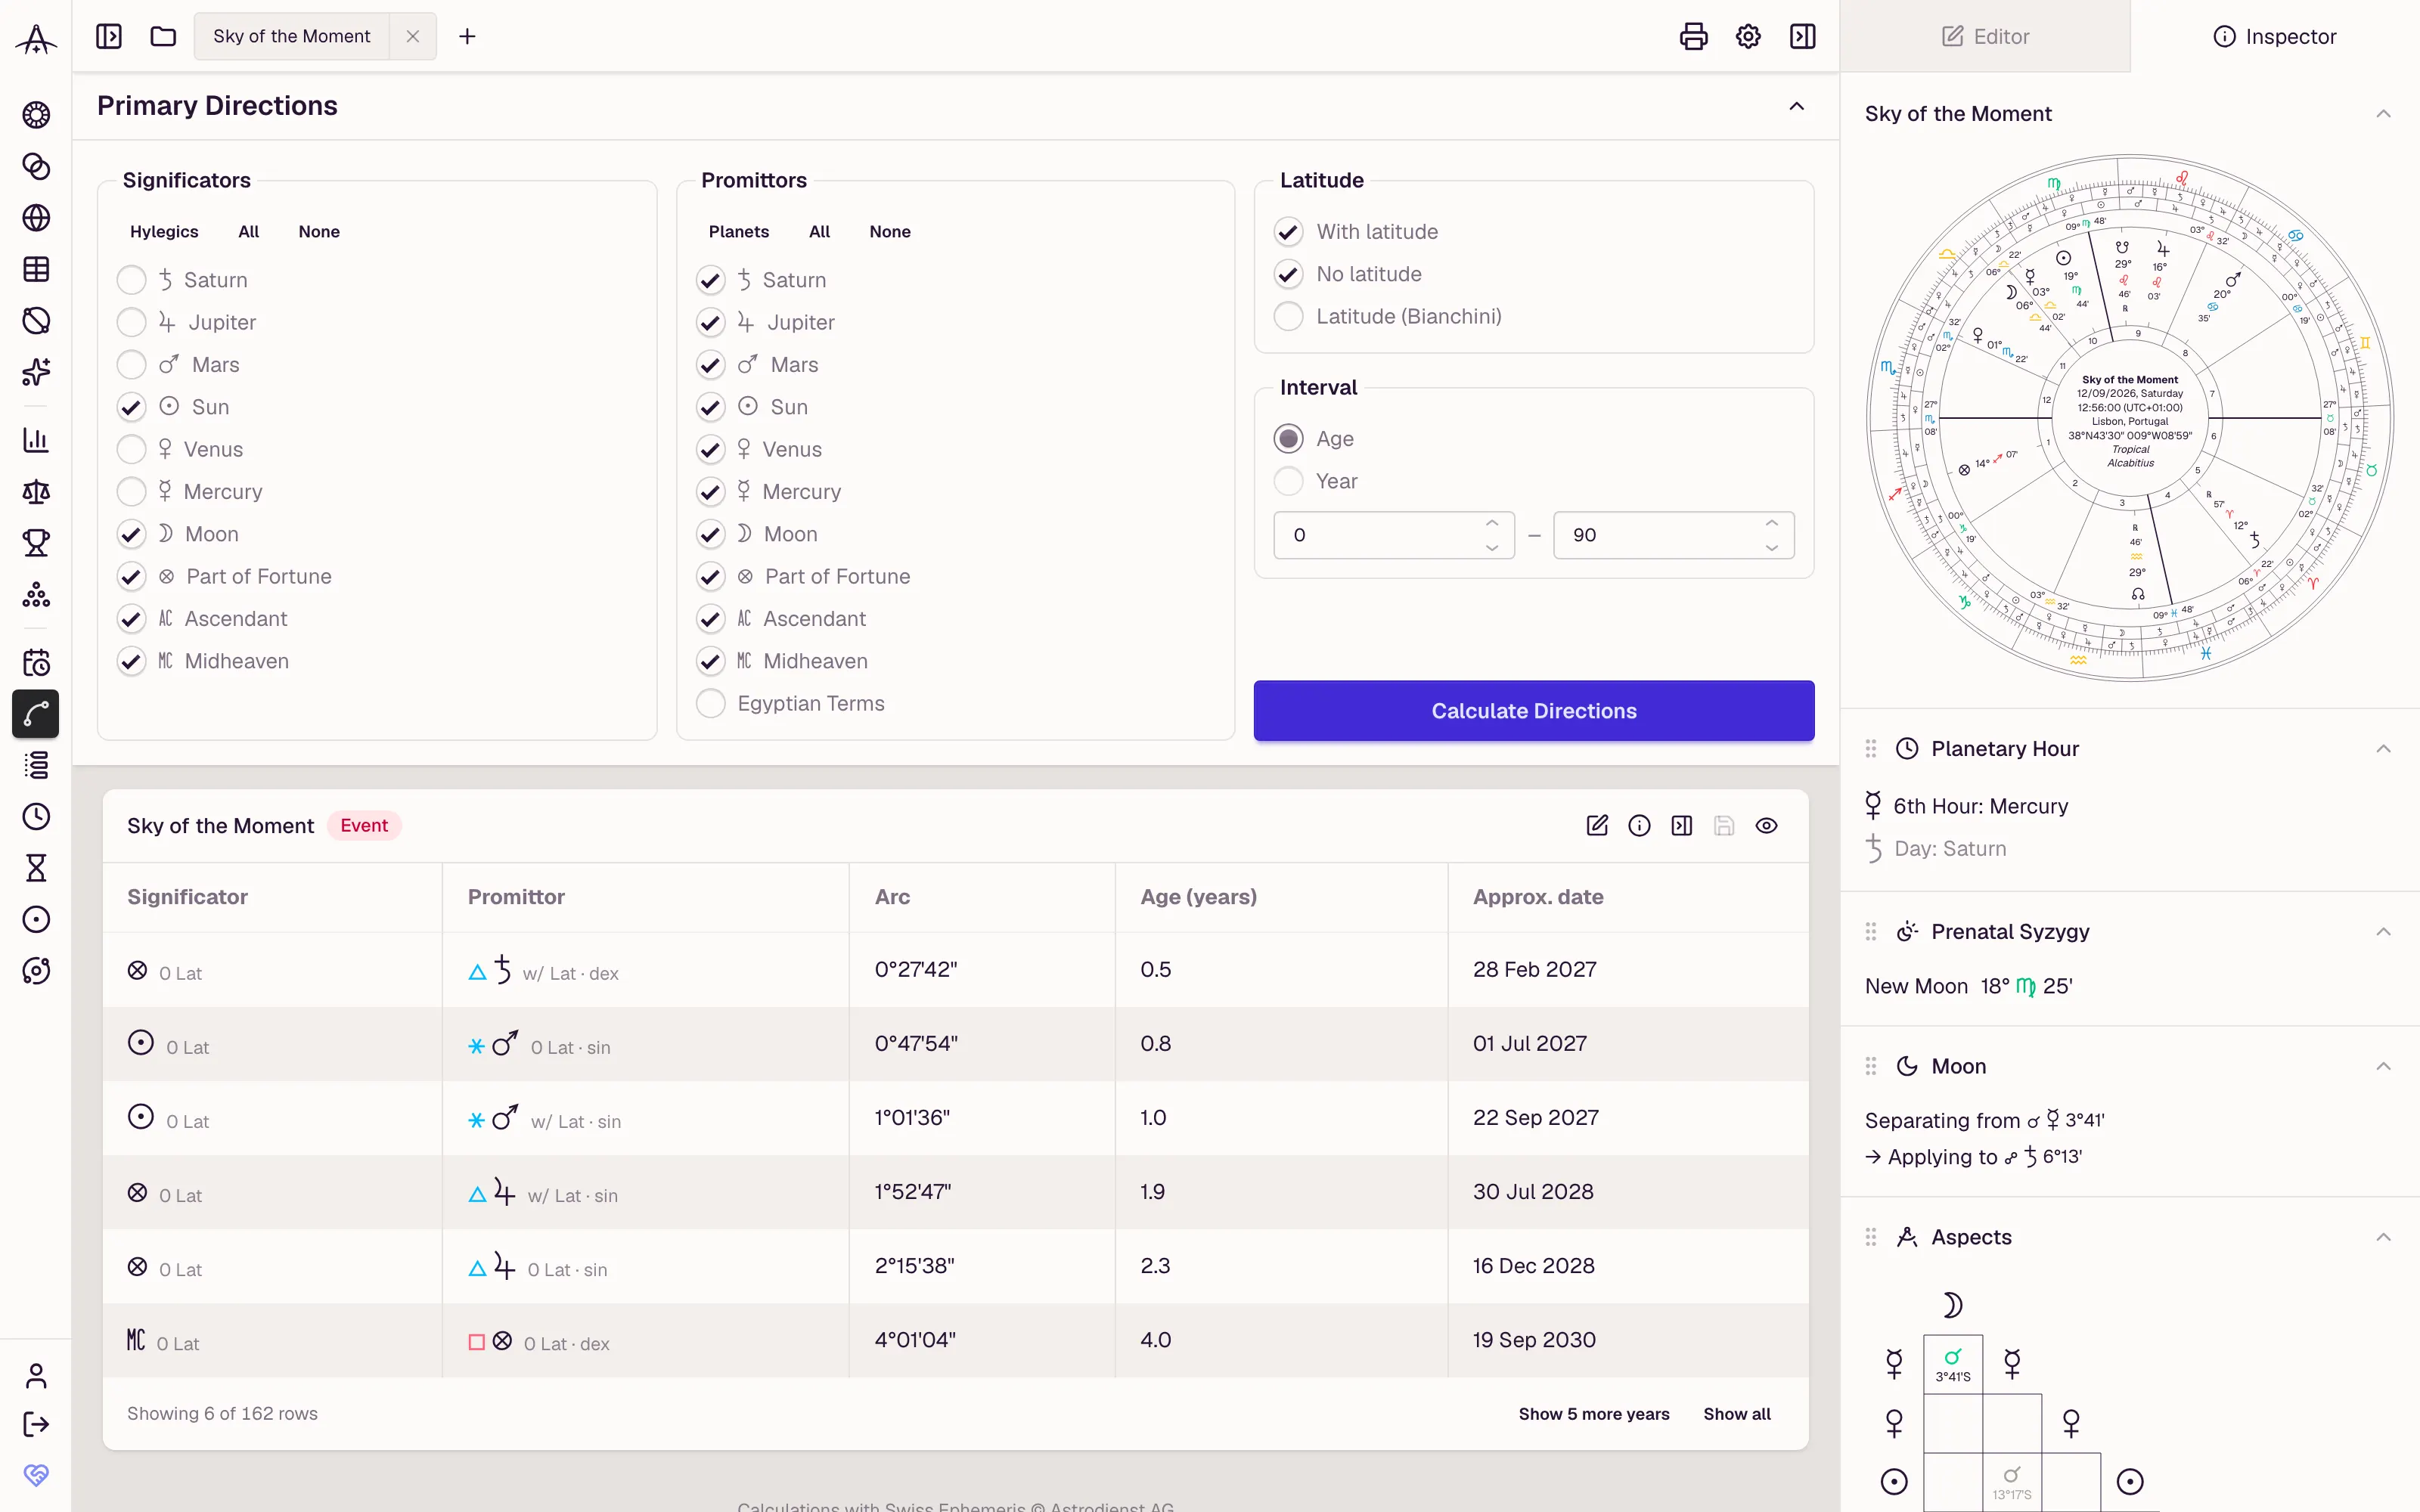Open the table grid sidebar icon
2420x1512 pixels.
[x=36, y=269]
